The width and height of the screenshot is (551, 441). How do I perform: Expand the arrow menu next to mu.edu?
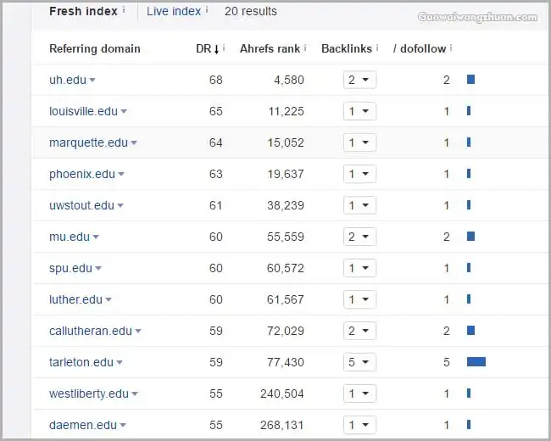click(x=96, y=237)
